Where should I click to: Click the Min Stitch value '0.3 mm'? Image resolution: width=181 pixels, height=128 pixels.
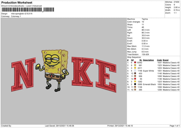coord(145,49)
